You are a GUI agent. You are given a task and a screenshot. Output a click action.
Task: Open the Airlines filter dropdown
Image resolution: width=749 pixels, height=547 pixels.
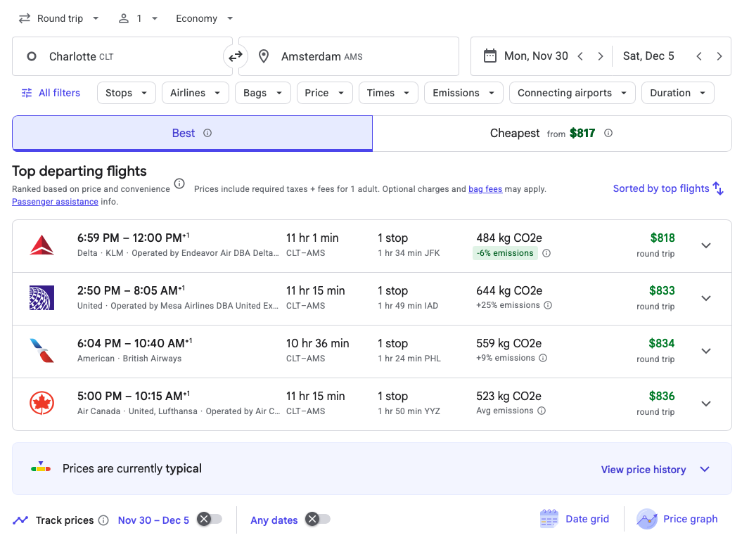(196, 93)
